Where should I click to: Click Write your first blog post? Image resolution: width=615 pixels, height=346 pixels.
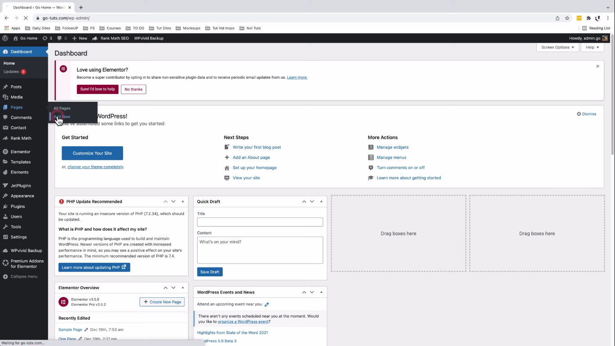pyautogui.click(x=257, y=147)
